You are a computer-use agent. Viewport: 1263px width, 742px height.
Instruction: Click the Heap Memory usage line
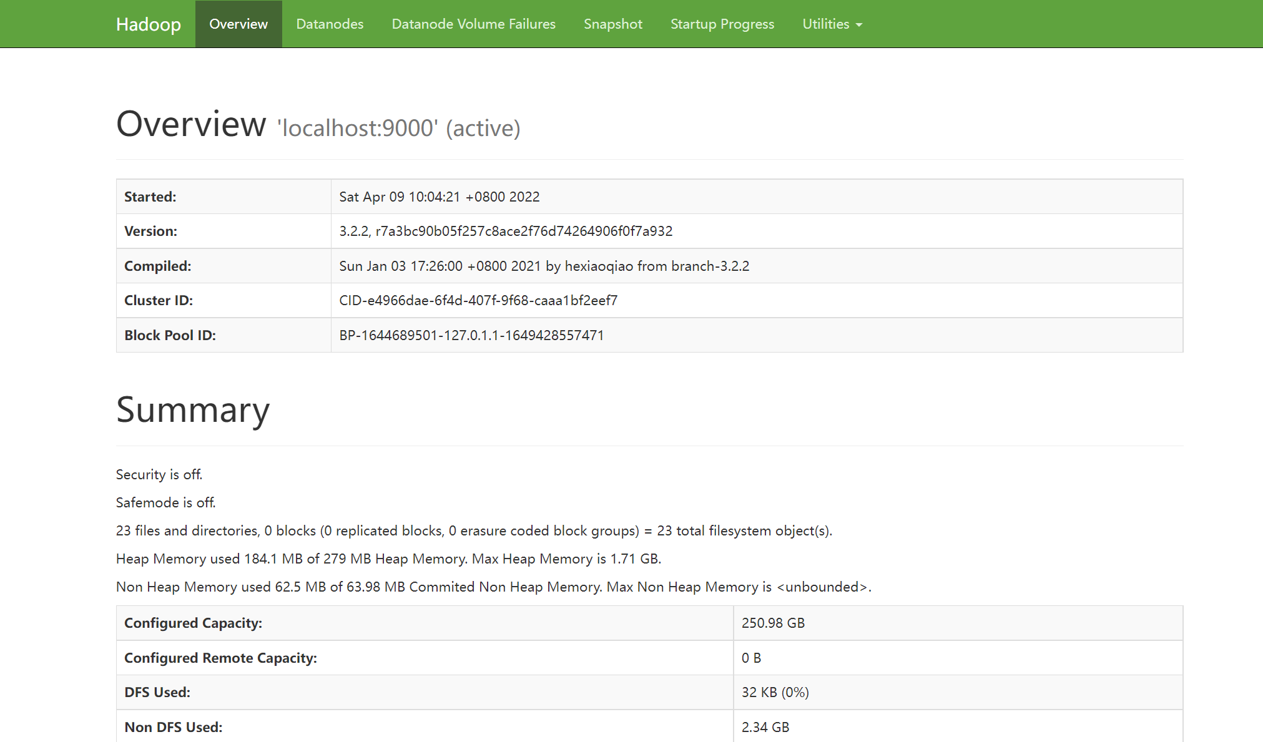click(x=388, y=559)
